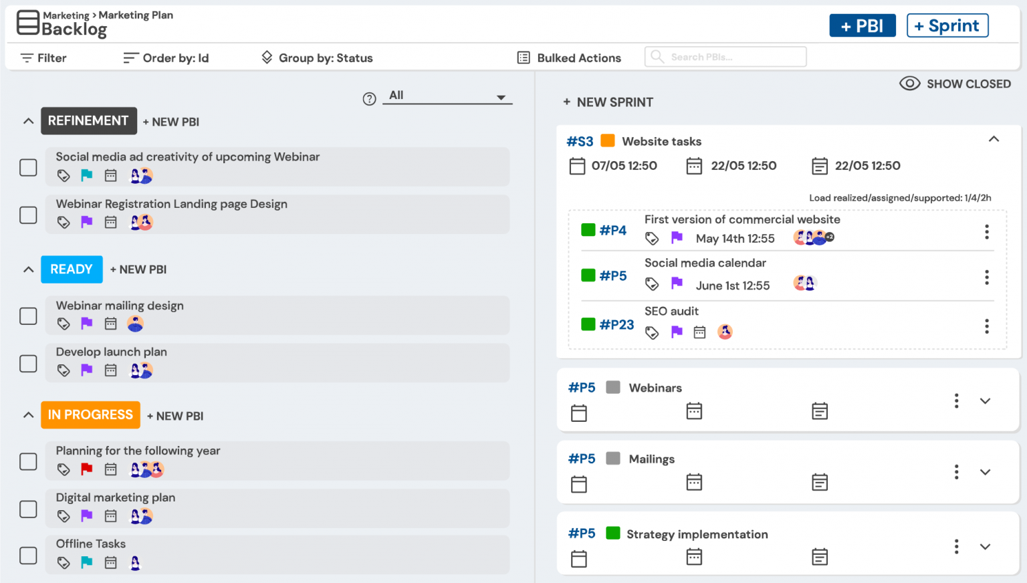This screenshot has height=583, width=1027.
Task: Click the three-dot menu on SEO audit
Action: [x=987, y=326]
